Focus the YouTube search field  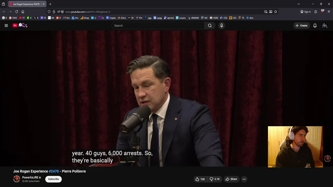[x=158, y=25]
